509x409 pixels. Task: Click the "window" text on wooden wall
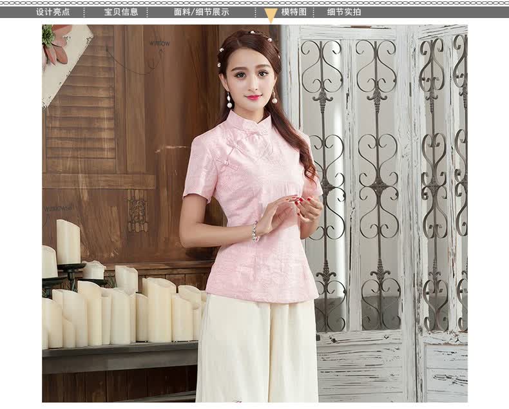(160, 43)
